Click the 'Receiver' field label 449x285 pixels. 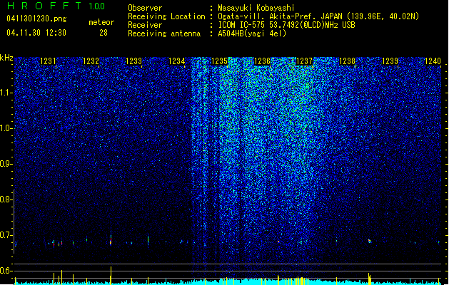(145, 25)
